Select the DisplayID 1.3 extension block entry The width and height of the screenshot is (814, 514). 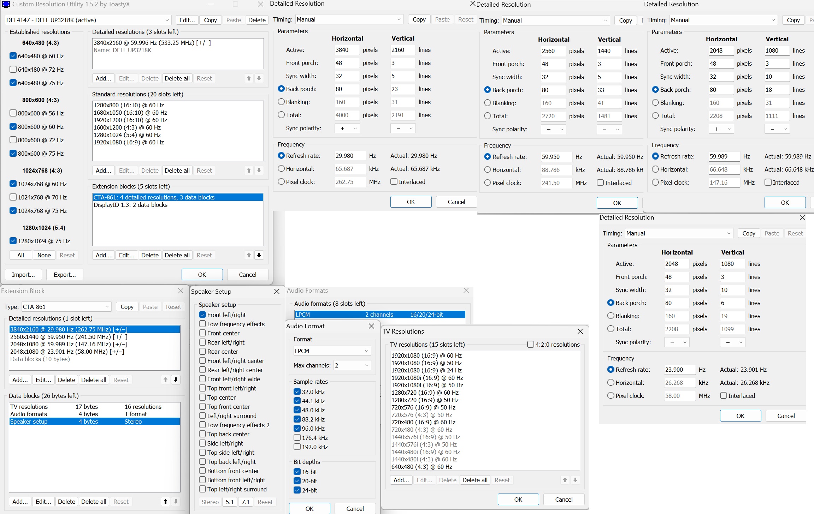point(131,205)
